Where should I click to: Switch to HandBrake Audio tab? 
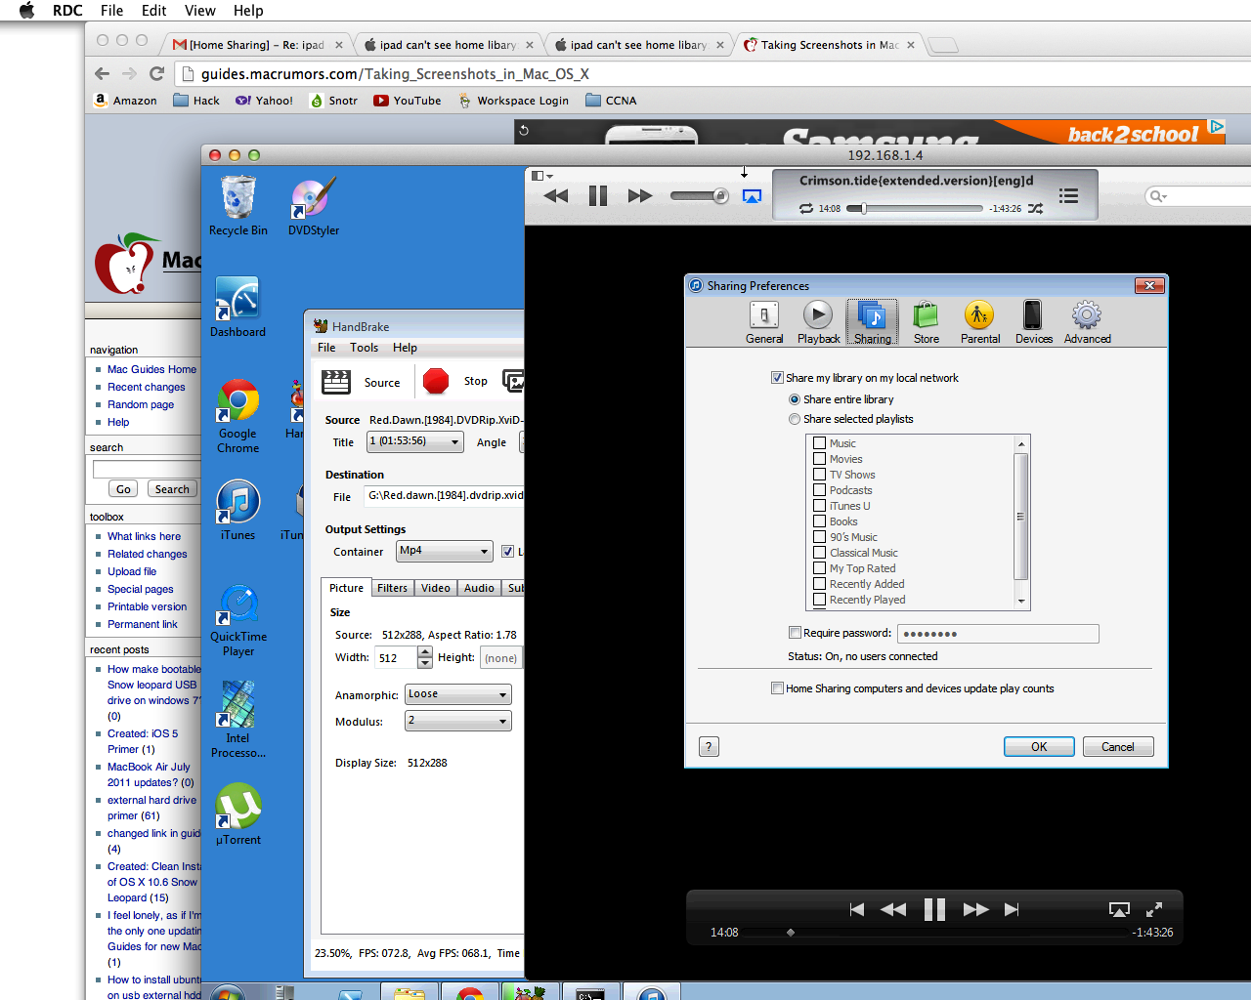(x=479, y=588)
